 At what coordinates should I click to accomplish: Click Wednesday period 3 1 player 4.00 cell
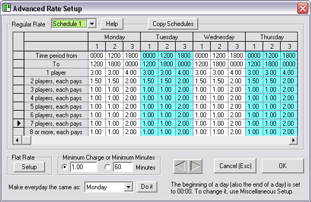[237, 73]
